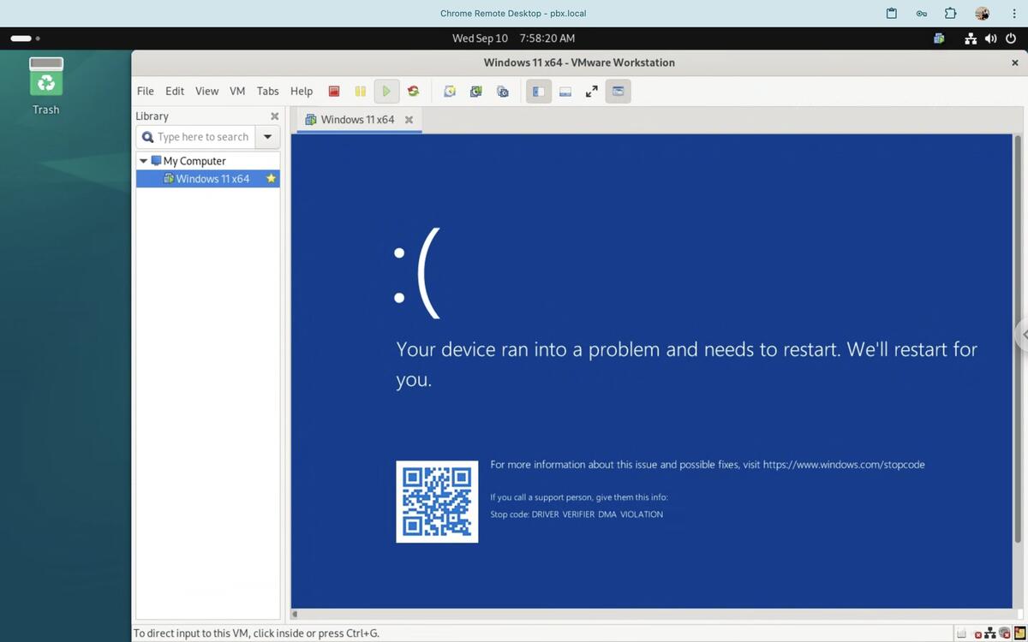This screenshot has width=1028, height=642.
Task: Open the VM menu
Action: [237, 92]
